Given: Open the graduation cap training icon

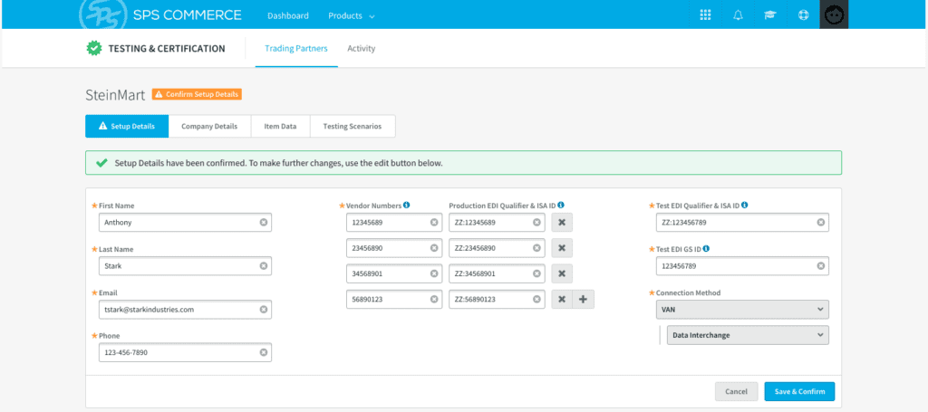Looking at the screenshot, I should [769, 15].
